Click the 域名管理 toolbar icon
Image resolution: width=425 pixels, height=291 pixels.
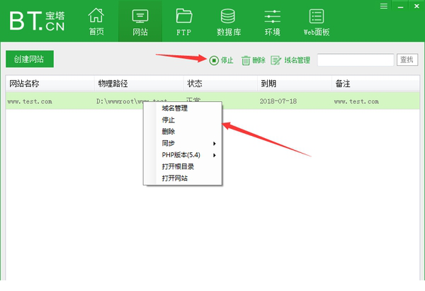(276, 60)
